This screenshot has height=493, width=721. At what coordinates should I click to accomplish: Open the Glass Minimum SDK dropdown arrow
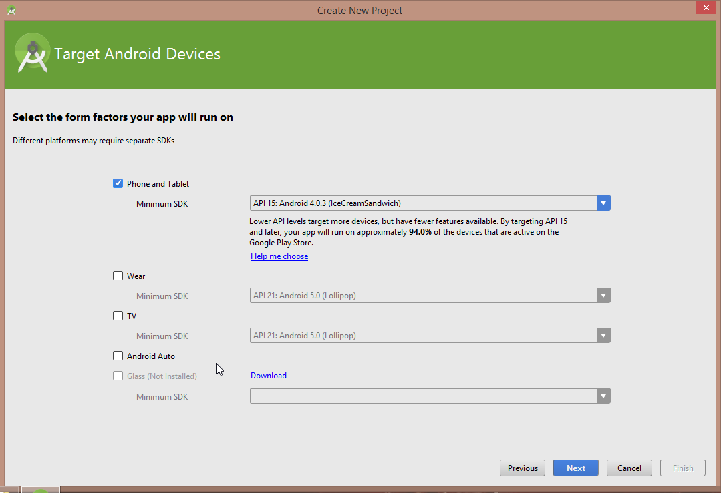coord(603,396)
